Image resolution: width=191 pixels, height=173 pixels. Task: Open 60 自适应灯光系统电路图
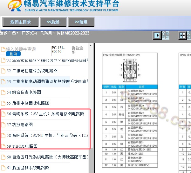[47, 157]
